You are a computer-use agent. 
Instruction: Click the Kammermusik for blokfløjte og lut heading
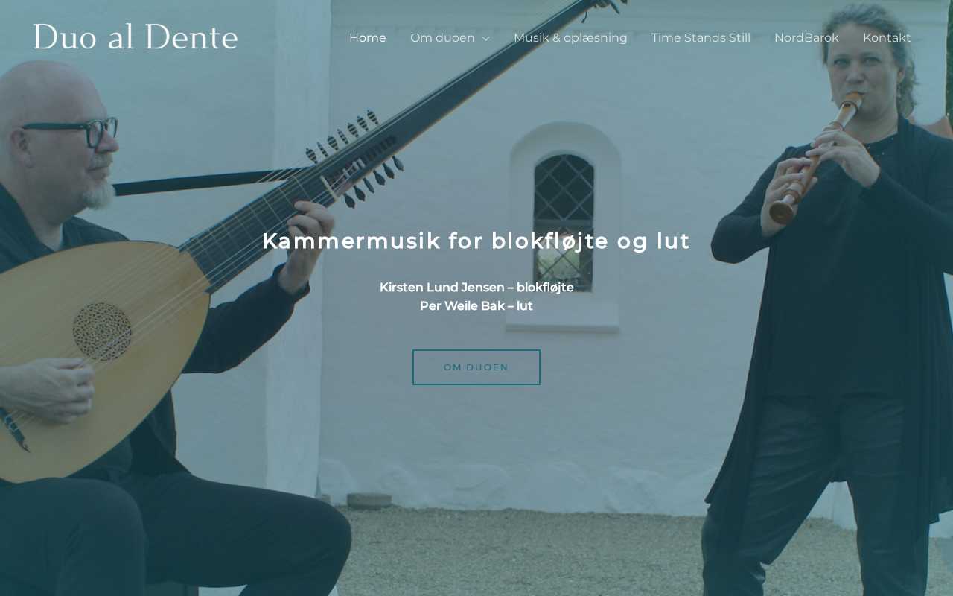point(476,241)
